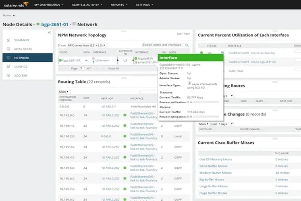301x201 pixels.
Task: Open Out-Of-Memory Errors link
Action: click(x=216, y=159)
